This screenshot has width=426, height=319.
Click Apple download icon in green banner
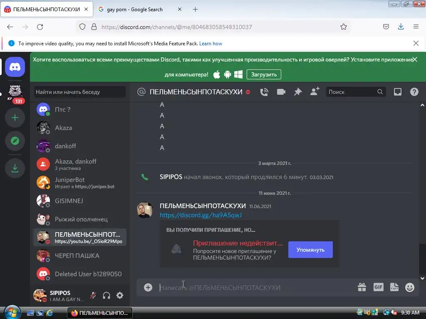(216, 74)
